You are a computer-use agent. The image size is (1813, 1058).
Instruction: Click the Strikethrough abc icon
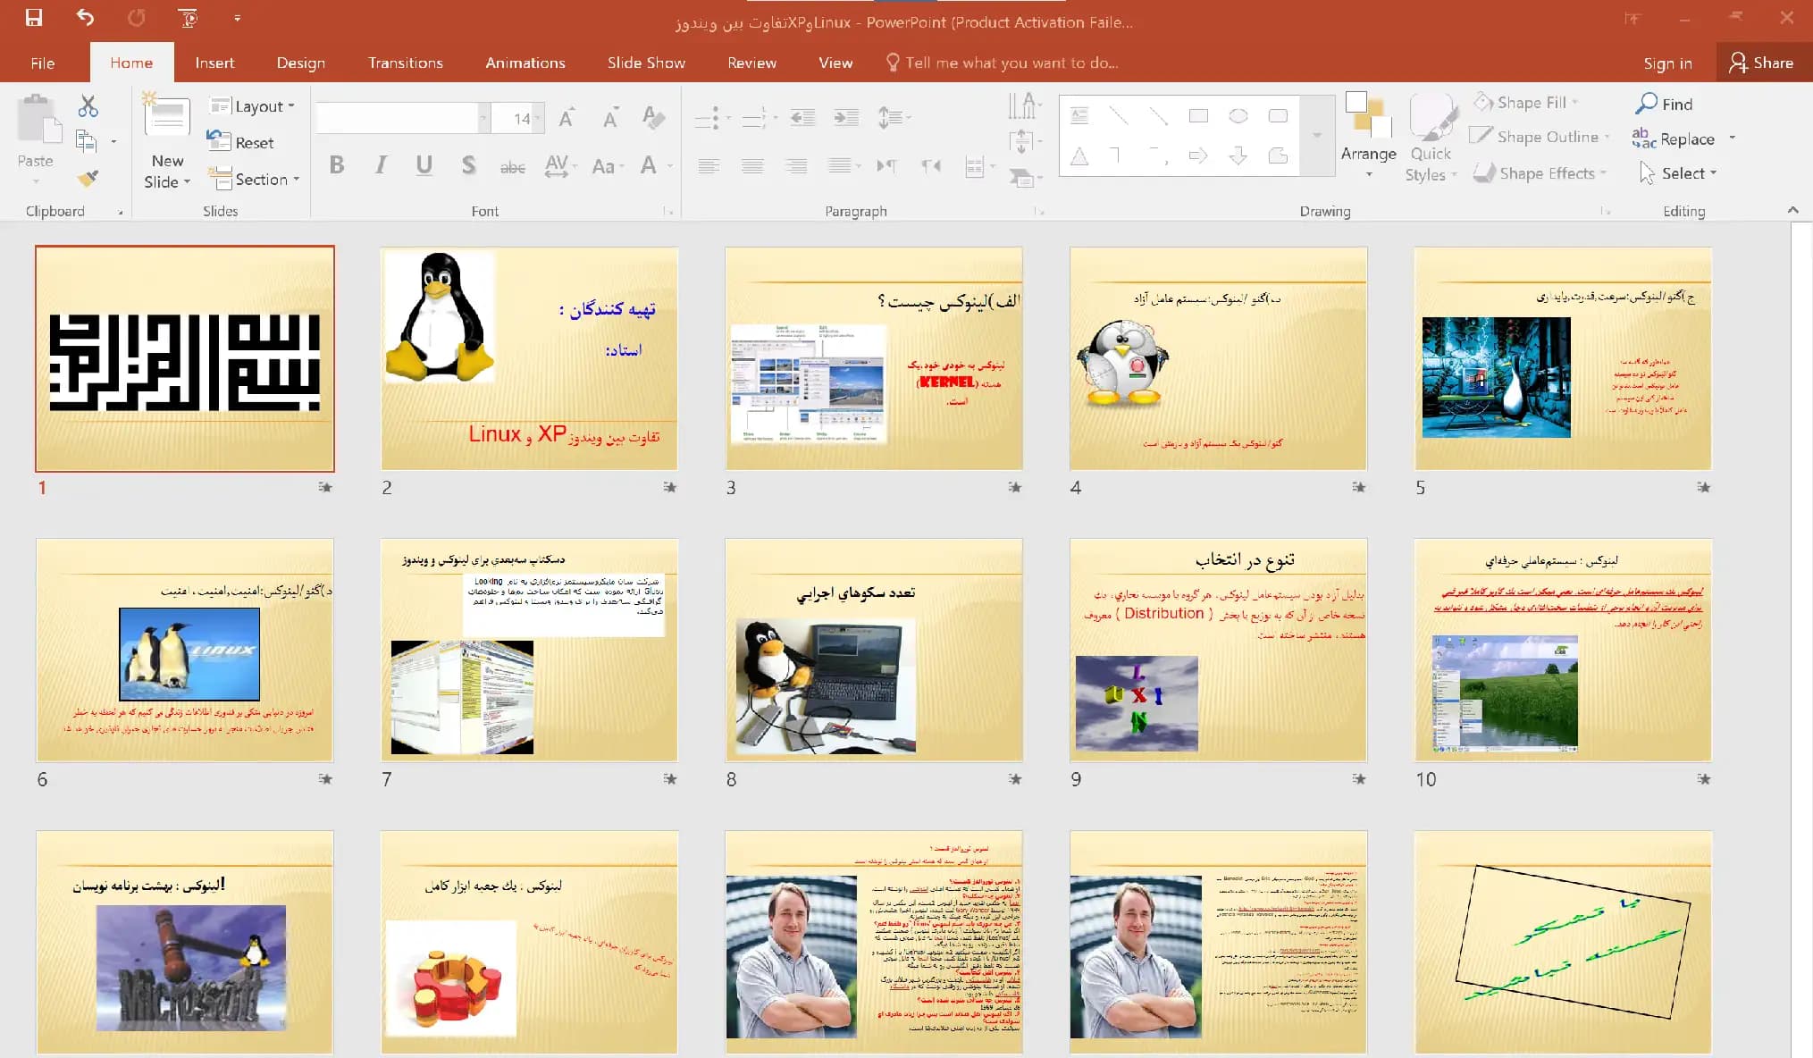(x=512, y=166)
